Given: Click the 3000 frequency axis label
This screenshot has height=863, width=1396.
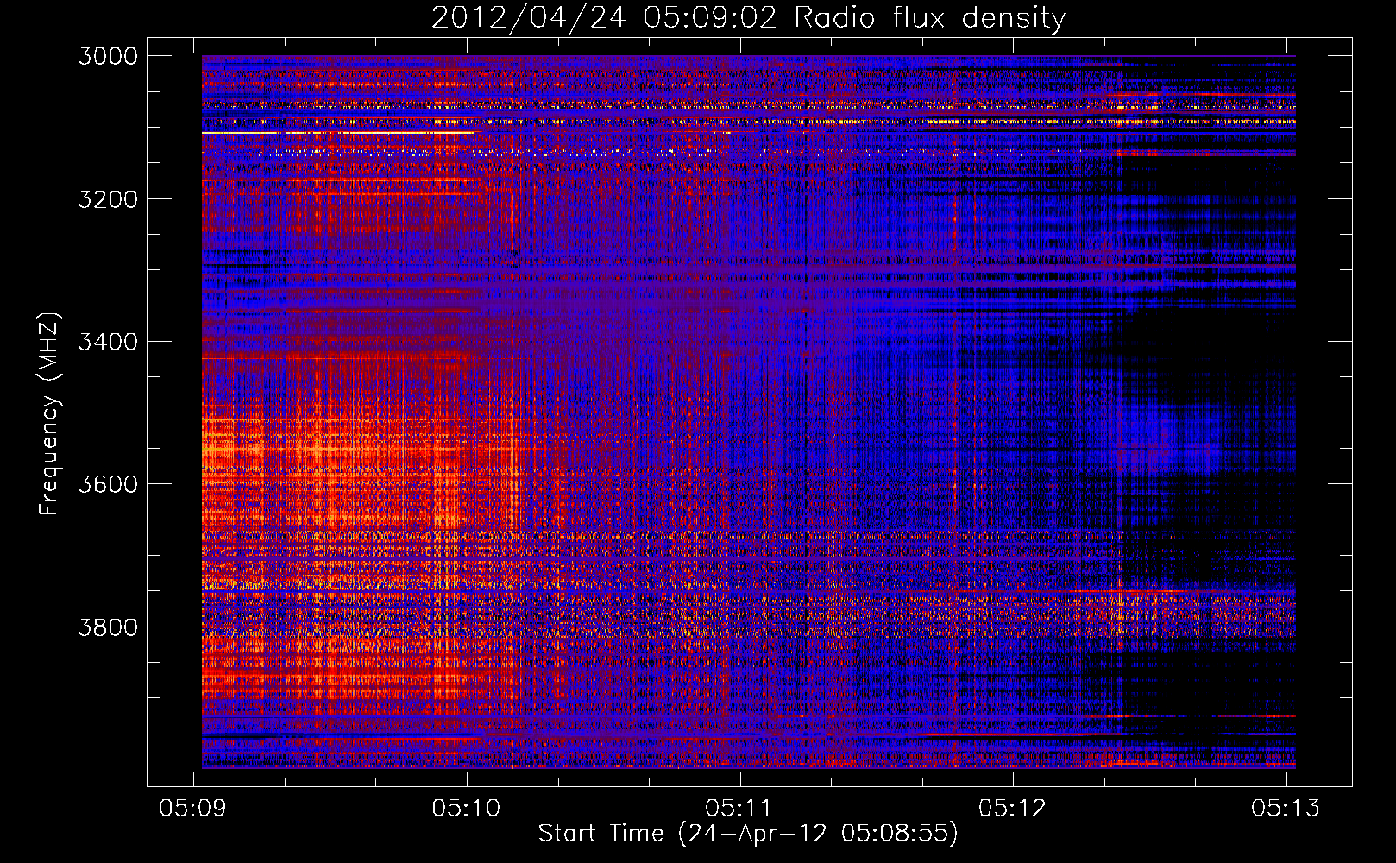Looking at the screenshot, I should (108, 56).
